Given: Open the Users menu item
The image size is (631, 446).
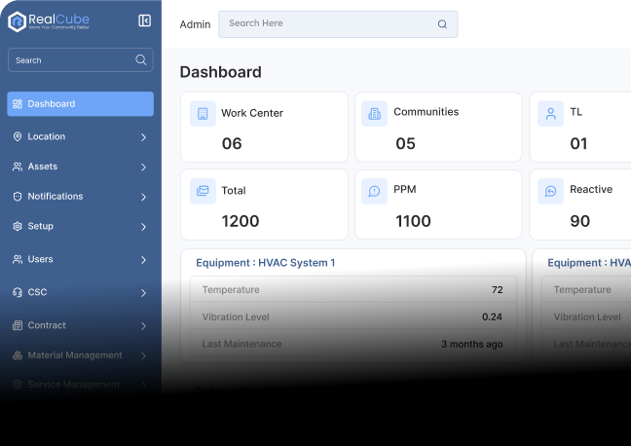Looking at the screenshot, I should [x=81, y=259].
